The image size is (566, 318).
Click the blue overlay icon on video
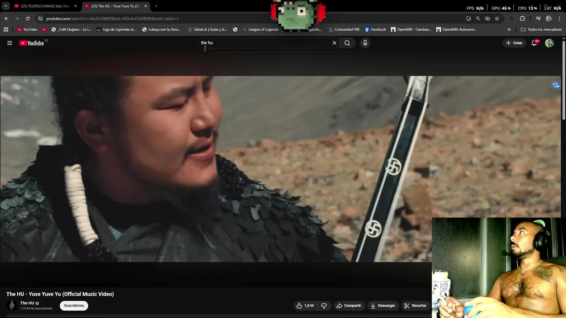tap(556, 85)
